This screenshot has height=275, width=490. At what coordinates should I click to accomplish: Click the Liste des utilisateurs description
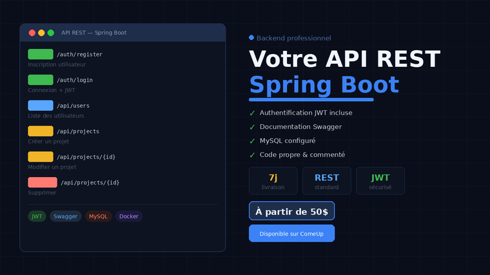click(x=56, y=116)
